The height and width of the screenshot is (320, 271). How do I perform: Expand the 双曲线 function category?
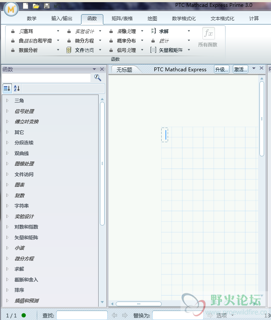7,153
